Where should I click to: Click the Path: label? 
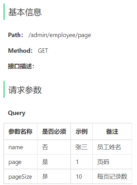coord(15,35)
